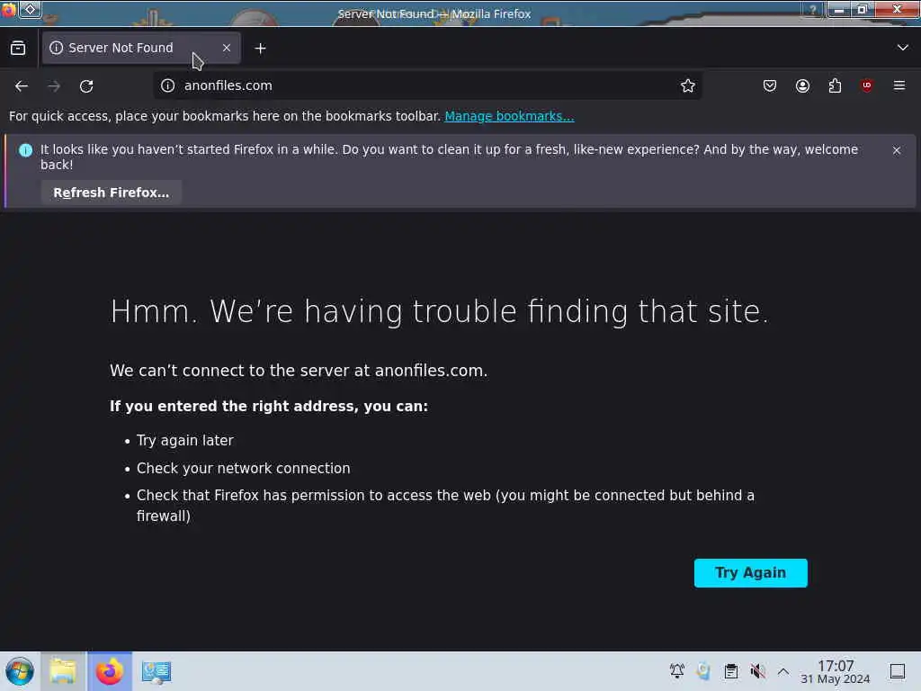921x691 pixels.
Task: Click the firewall permission bullet text
Action: [445, 506]
